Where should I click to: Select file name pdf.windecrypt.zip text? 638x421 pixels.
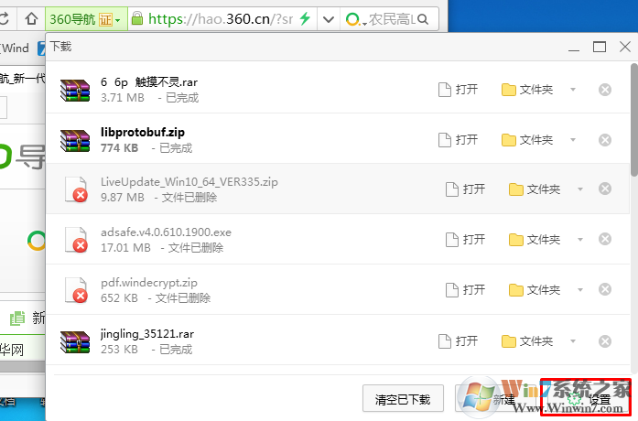pyautogui.click(x=149, y=283)
